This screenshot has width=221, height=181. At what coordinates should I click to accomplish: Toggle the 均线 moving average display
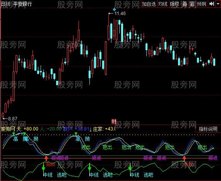[x=163, y=4]
